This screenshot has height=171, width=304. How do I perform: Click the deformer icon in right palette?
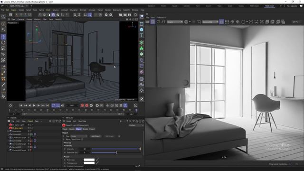pyautogui.click(x=142, y=60)
